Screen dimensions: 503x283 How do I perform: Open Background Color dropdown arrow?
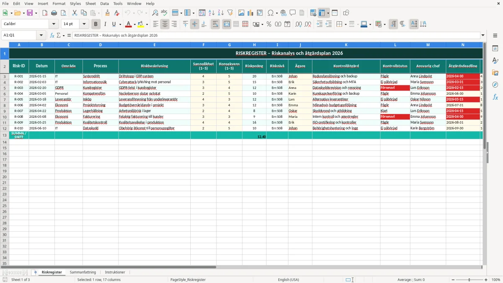click(147, 24)
